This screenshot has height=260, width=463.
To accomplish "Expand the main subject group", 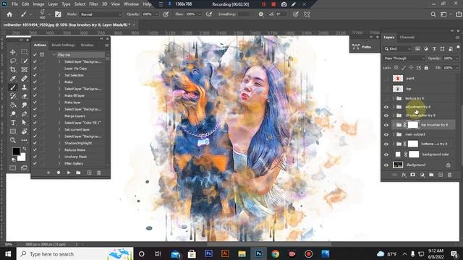I will (394, 134).
